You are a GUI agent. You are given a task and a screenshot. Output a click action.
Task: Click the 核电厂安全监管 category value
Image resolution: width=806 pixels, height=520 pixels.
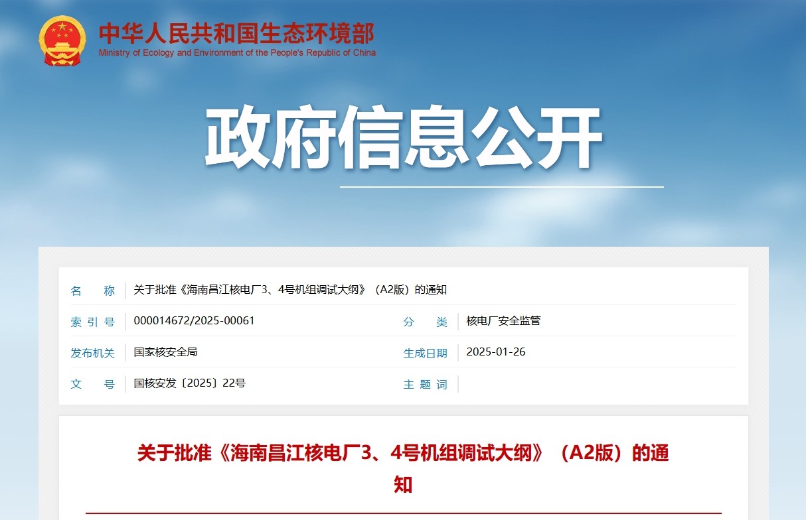503,321
